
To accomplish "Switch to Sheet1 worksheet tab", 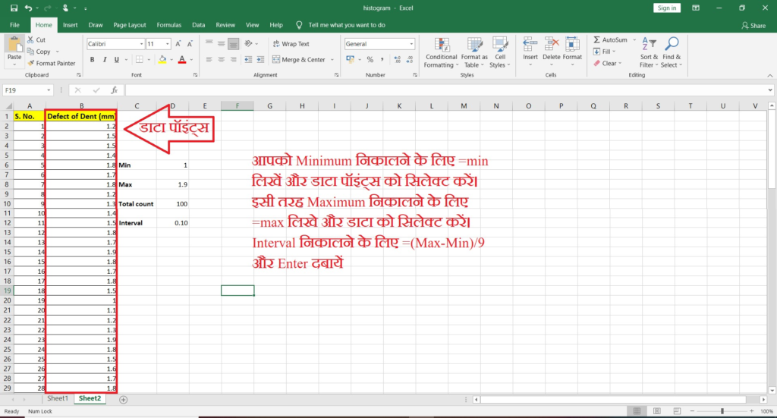I will pos(58,399).
